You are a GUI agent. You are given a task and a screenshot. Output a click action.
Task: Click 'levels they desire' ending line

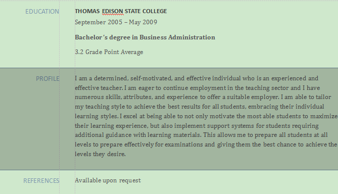click(x=100, y=154)
